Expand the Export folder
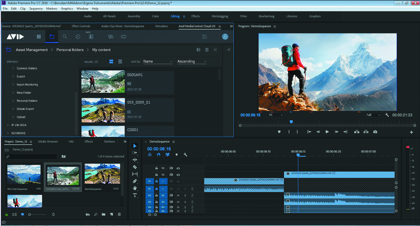 [13, 76]
